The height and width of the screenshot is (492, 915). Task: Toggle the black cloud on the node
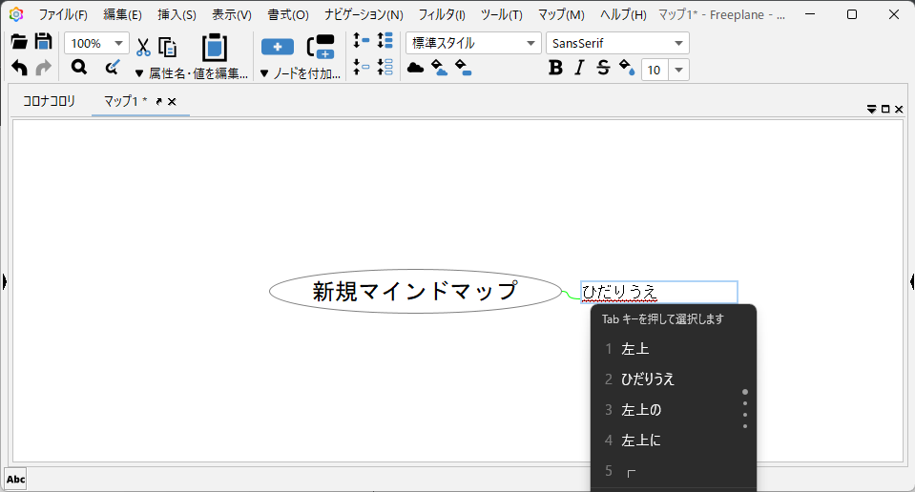point(415,68)
